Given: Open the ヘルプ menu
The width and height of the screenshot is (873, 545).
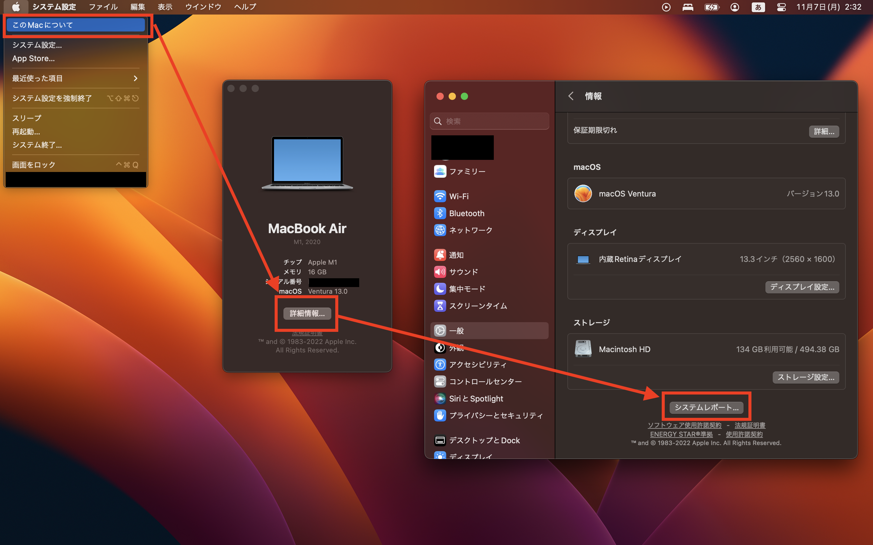Looking at the screenshot, I should click(245, 7).
